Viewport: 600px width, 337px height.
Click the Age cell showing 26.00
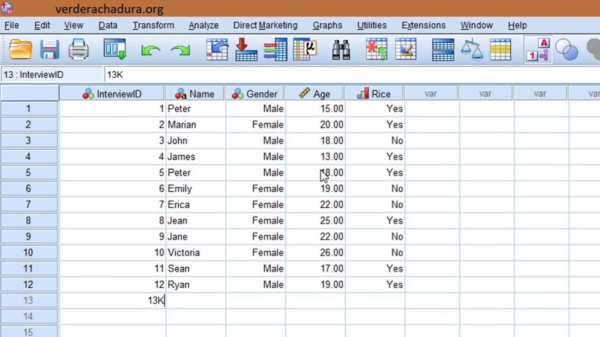315,253
